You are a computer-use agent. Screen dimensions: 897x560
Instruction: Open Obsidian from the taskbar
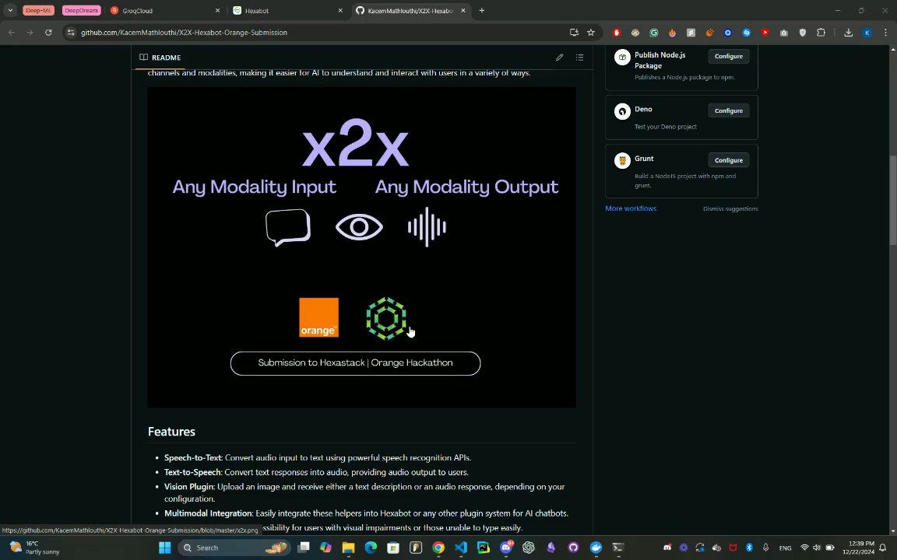click(551, 548)
